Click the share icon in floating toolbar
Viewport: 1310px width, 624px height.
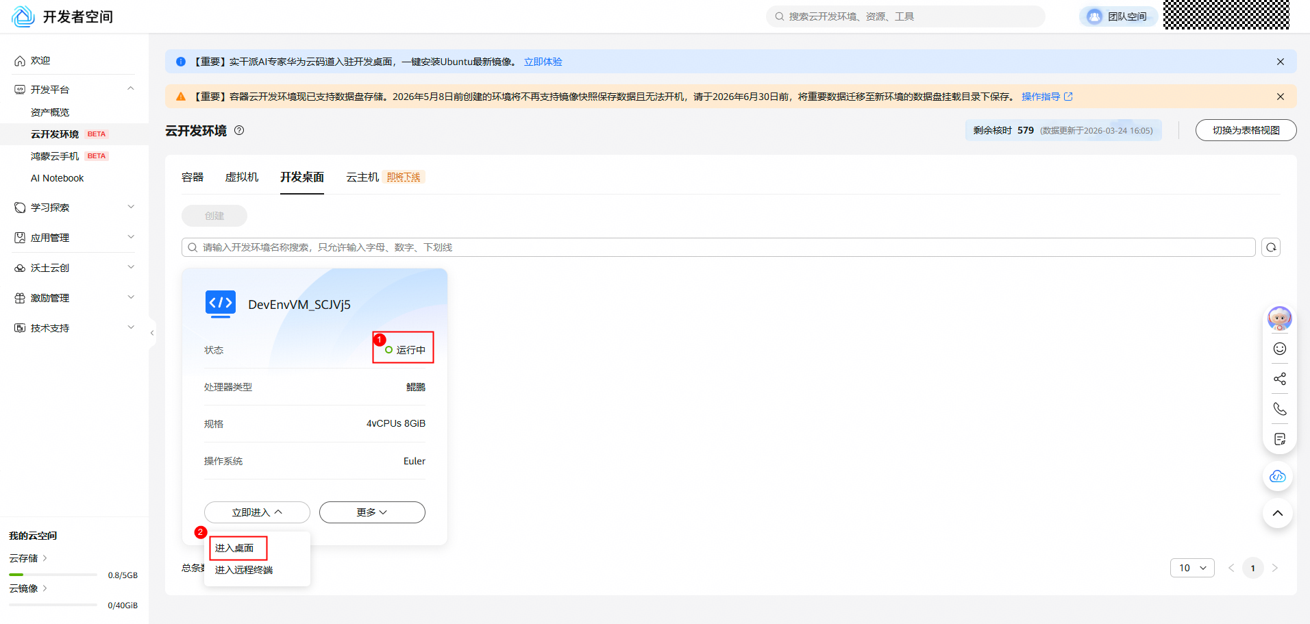(1280, 379)
